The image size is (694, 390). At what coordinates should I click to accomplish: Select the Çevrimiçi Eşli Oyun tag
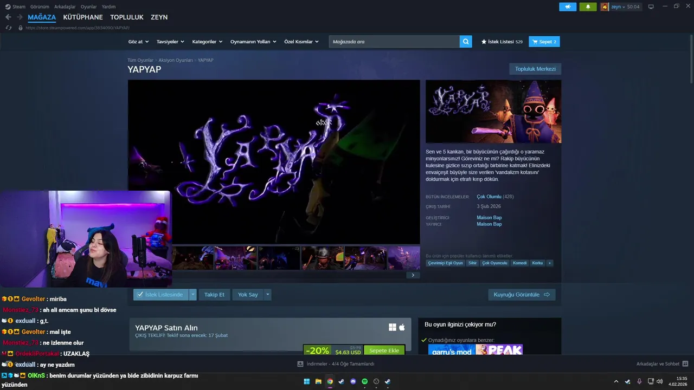tap(446, 263)
